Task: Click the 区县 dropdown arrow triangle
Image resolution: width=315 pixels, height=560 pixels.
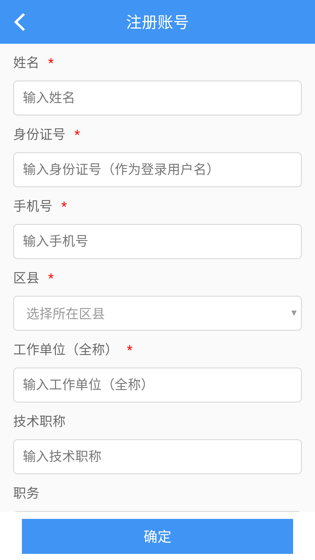Action: (294, 313)
